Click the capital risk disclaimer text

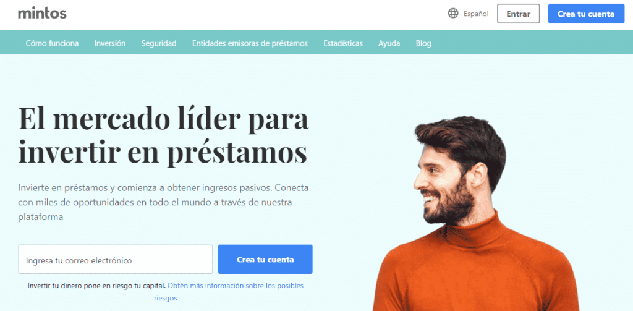tap(96, 286)
